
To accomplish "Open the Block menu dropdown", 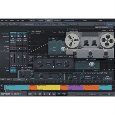I will coord(10,79).
